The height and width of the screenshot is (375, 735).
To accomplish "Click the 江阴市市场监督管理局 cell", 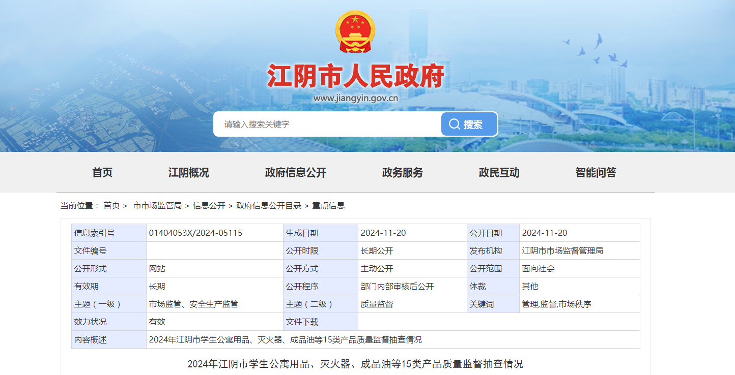I will point(580,251).
